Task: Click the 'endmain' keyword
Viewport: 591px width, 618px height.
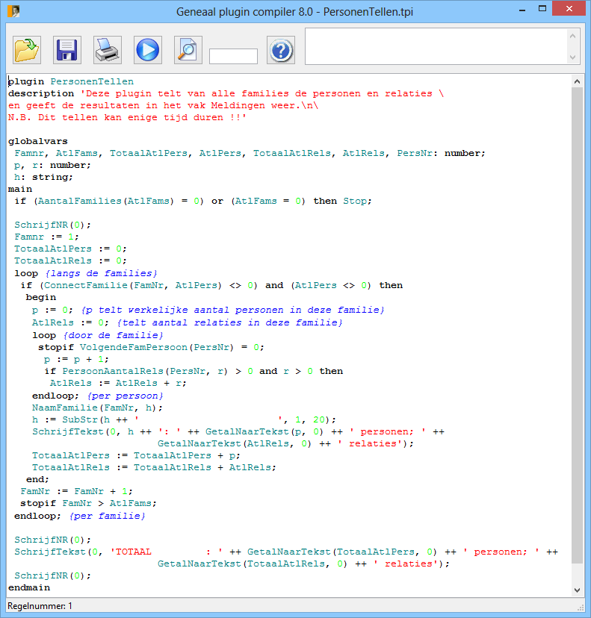Action: pos(29,587)
